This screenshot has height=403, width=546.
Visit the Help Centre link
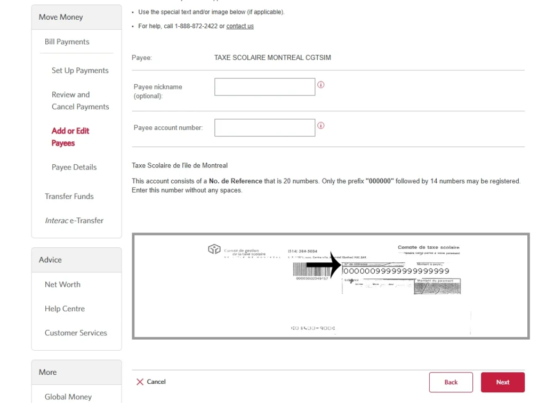click(x=65, y=309)
